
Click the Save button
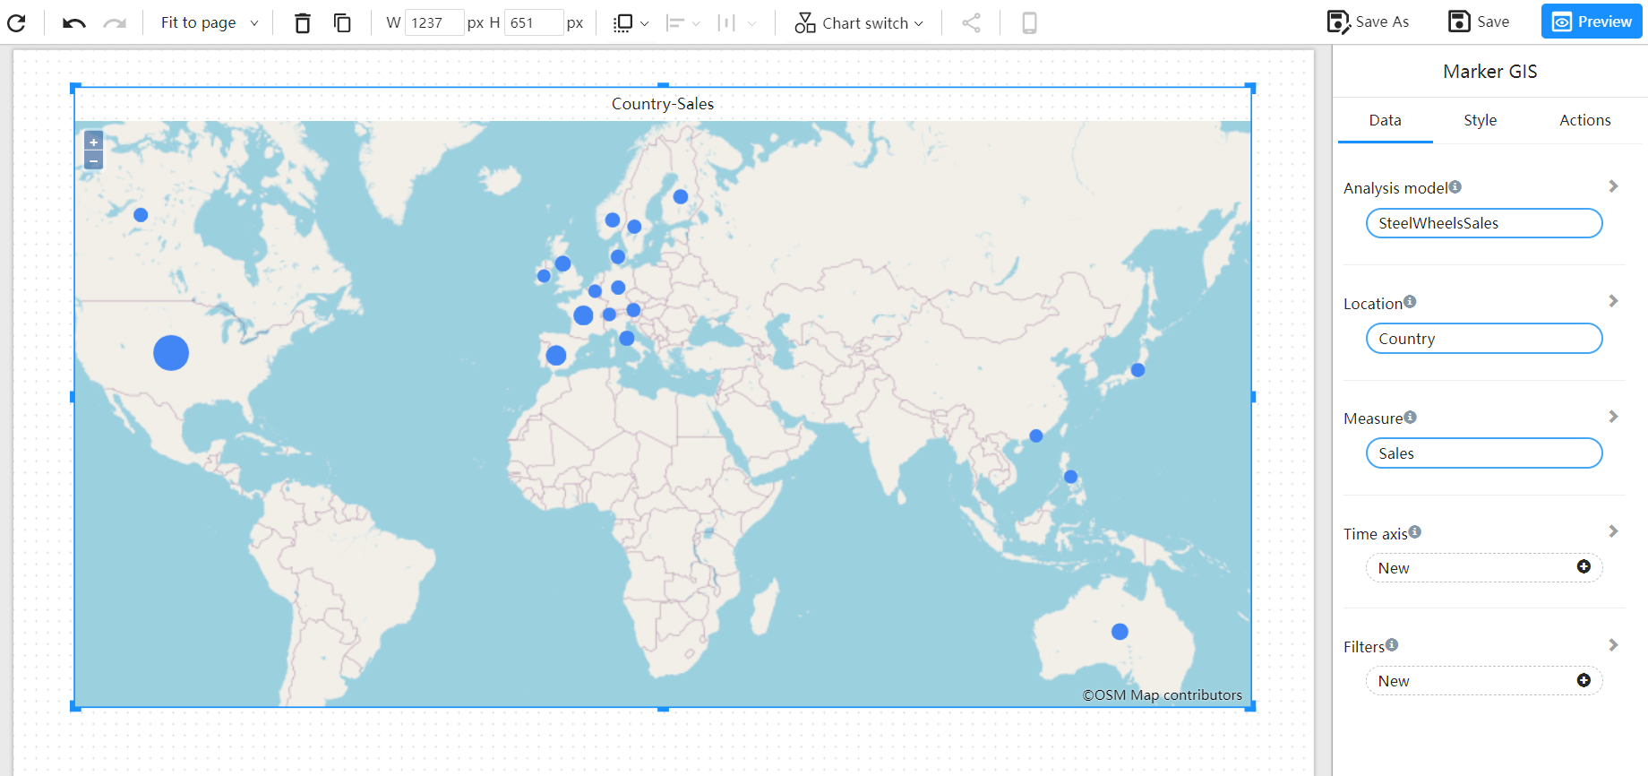(1479, 22)
